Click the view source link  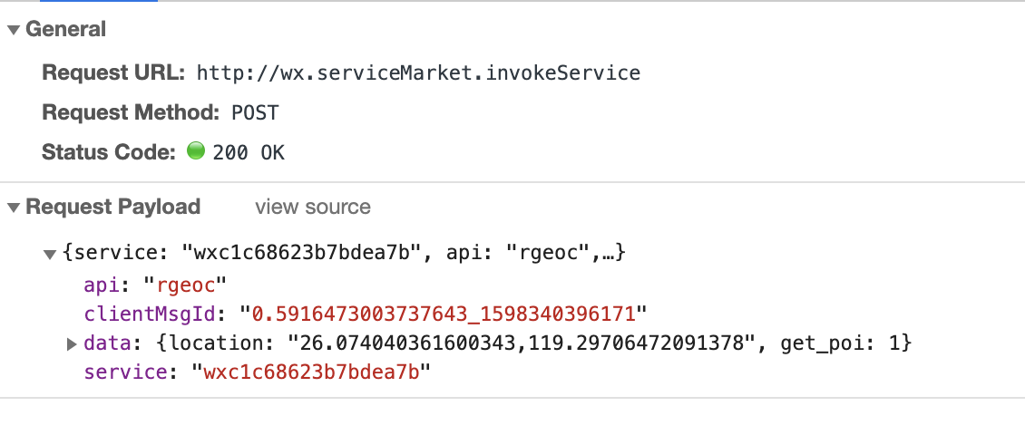312,208
